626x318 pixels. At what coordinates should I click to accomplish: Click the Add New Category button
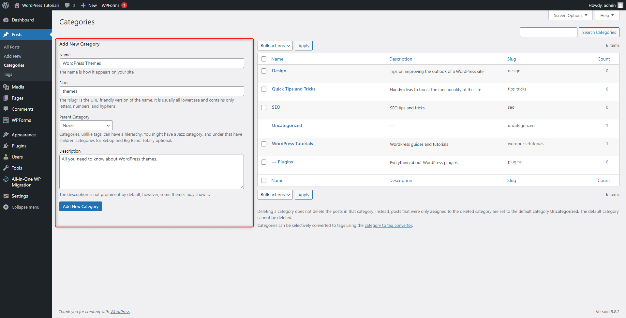(x=81, y=206)
